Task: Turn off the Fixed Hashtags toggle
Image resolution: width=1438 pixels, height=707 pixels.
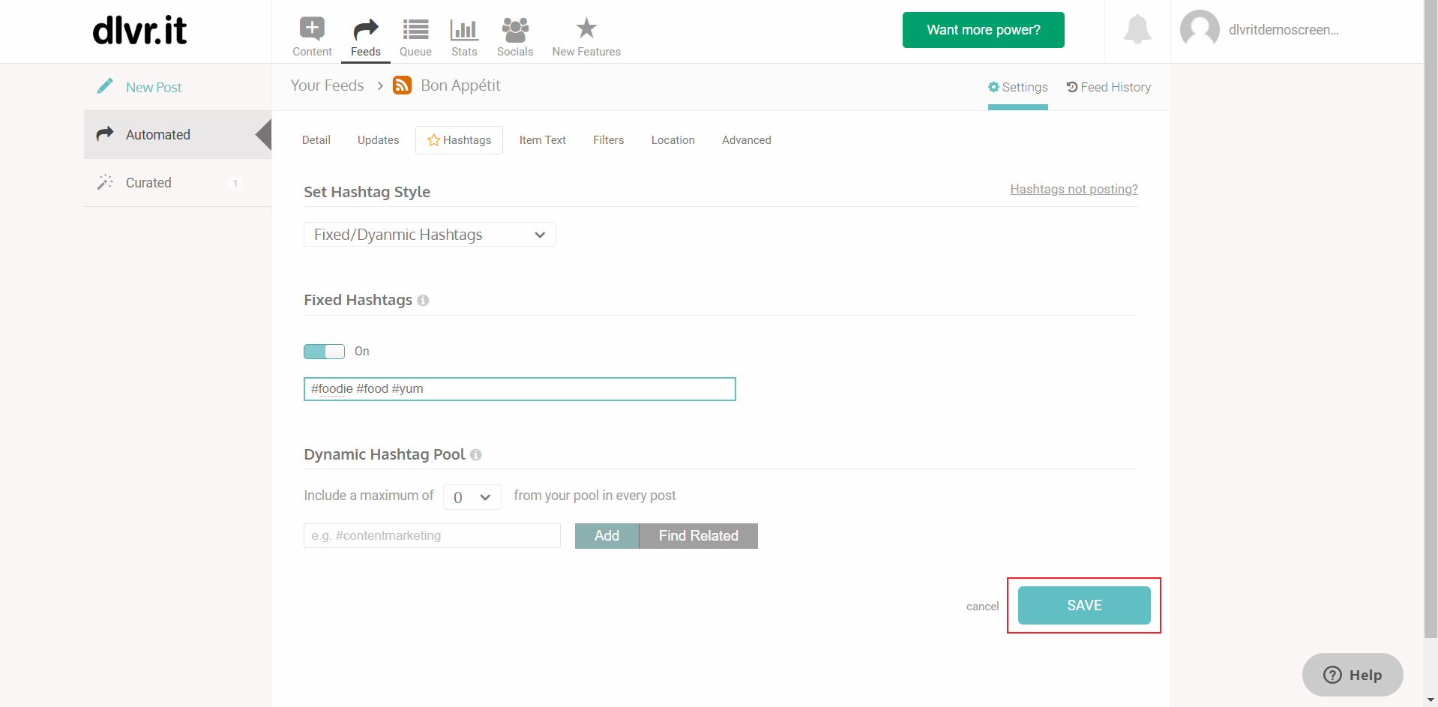Action: click(324, 352)
